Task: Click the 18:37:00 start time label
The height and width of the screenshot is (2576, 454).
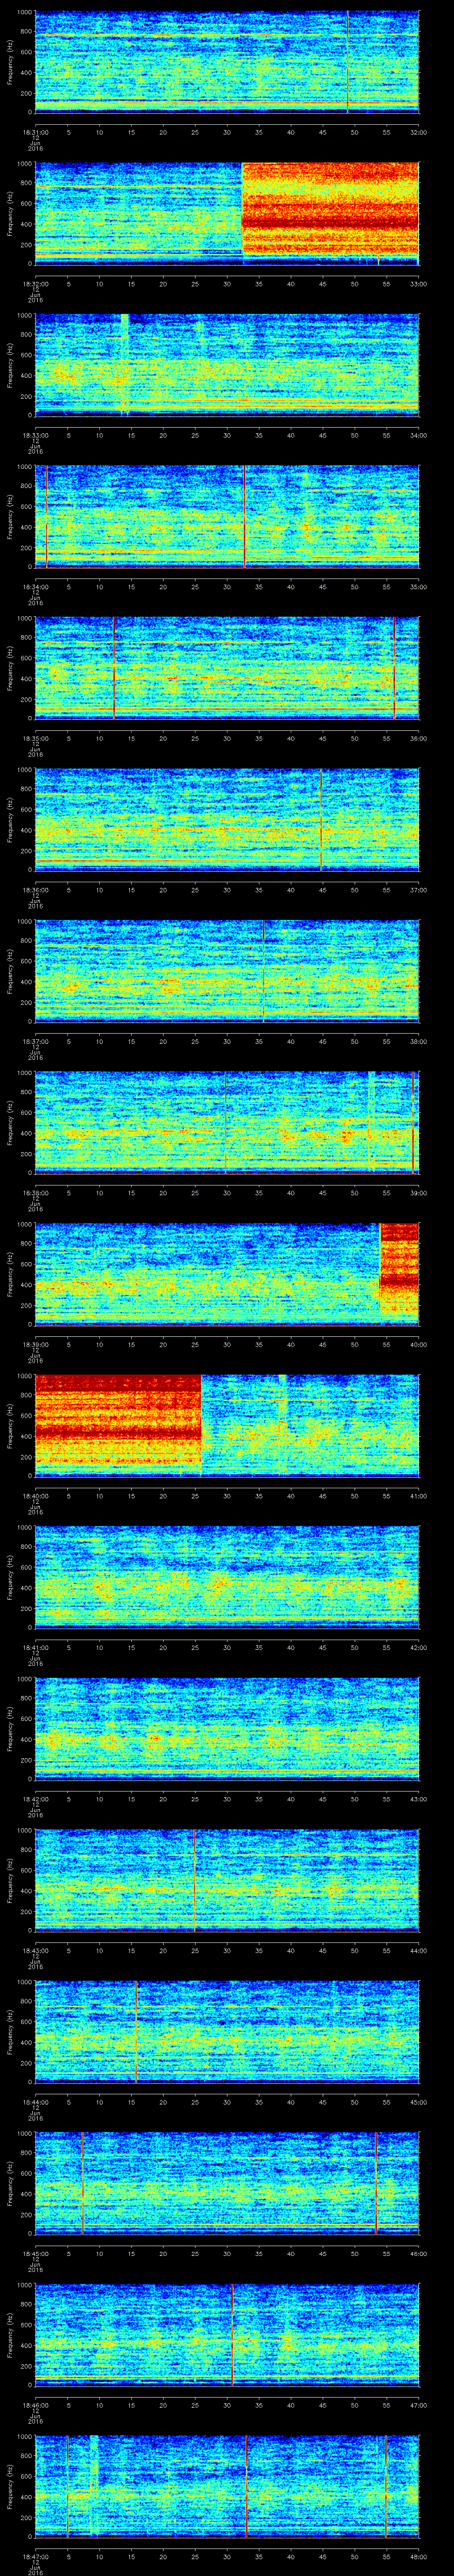Action: click(x=36, y=1041)
